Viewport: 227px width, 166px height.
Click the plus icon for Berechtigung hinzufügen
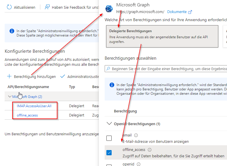point(9,76)
